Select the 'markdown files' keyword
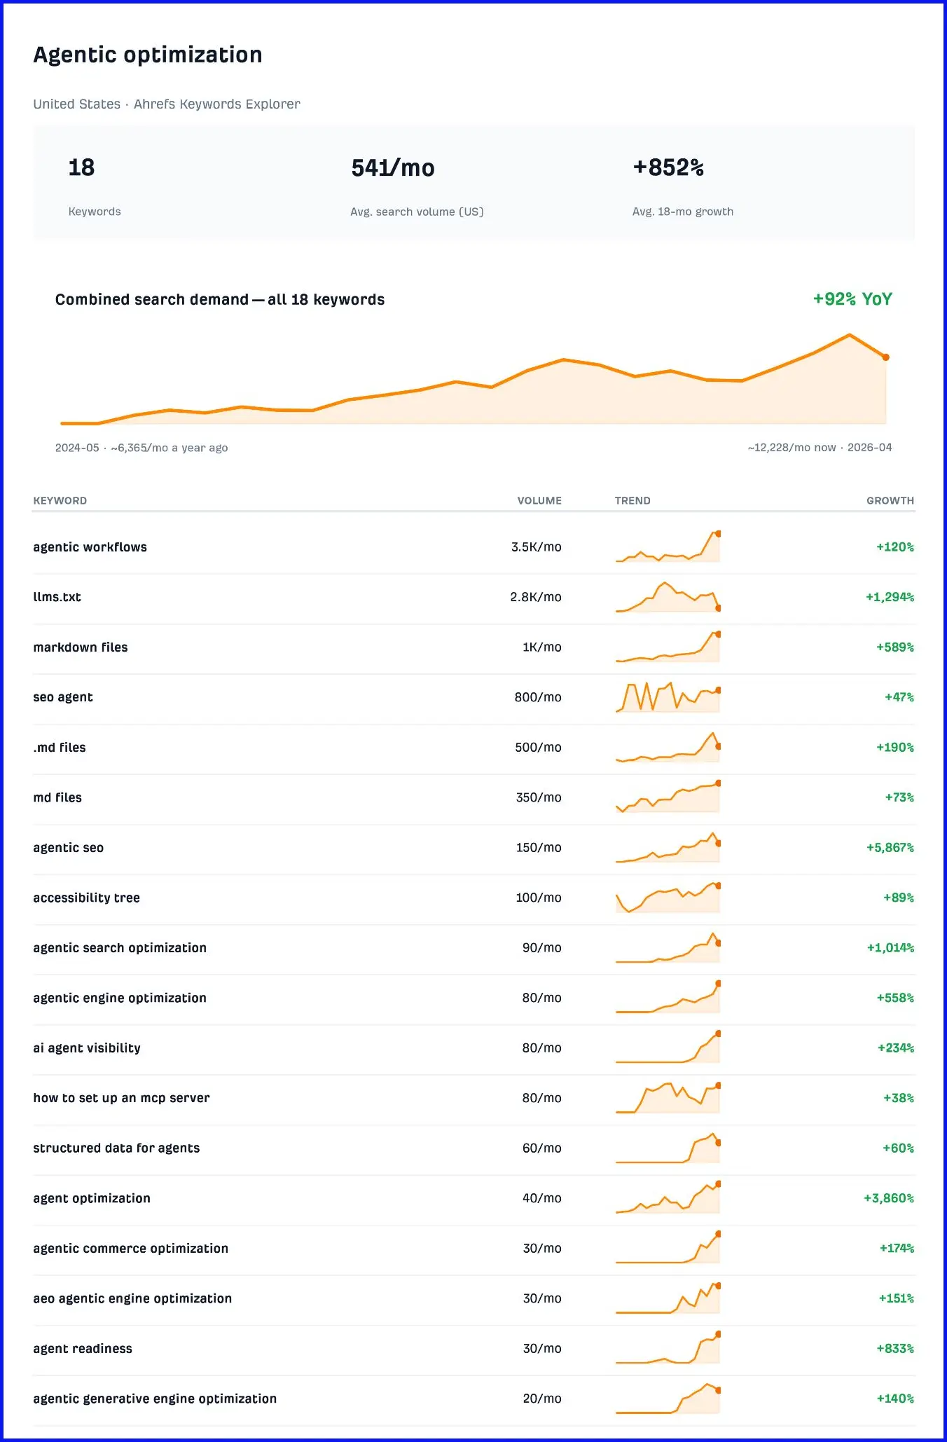The image size is (947, 1442). [81, 647]
